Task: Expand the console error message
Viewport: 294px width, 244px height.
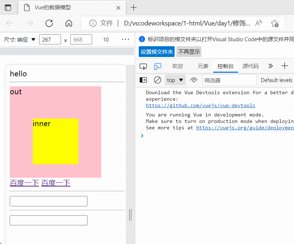Action: [142, 136]
